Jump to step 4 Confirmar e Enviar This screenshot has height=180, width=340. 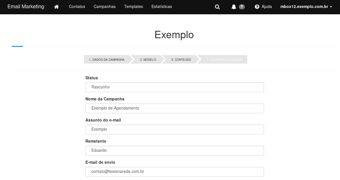(x=224, y=60)
